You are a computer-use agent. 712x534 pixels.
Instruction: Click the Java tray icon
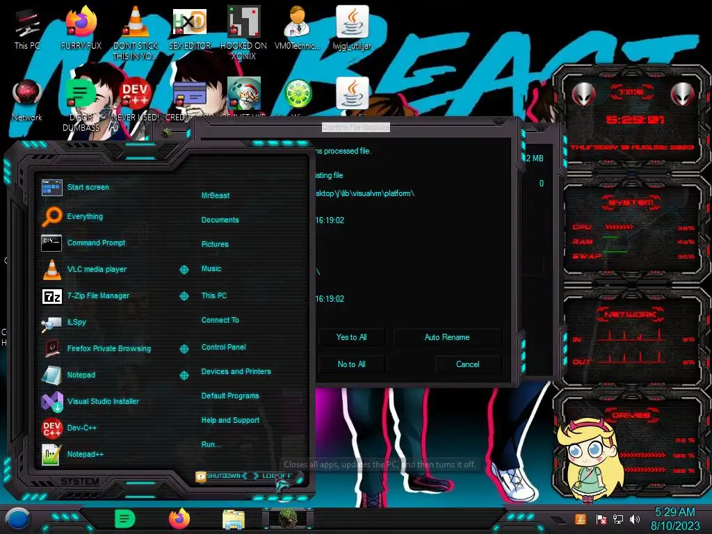pyautogui.click(x=581, y=519)
